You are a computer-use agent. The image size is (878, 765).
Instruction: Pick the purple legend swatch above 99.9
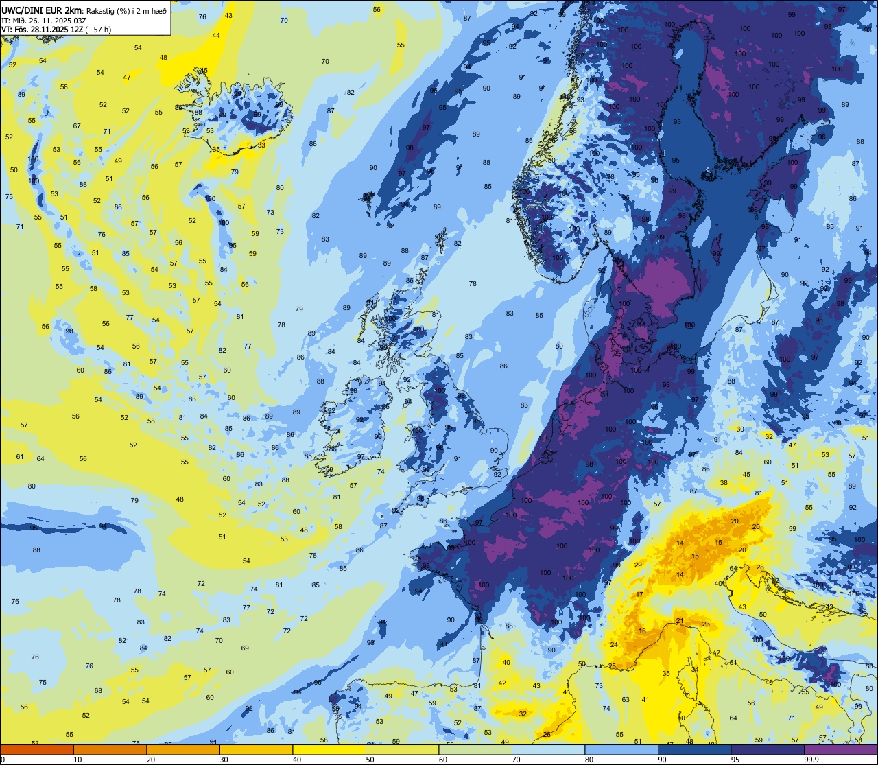click(840, 750)
